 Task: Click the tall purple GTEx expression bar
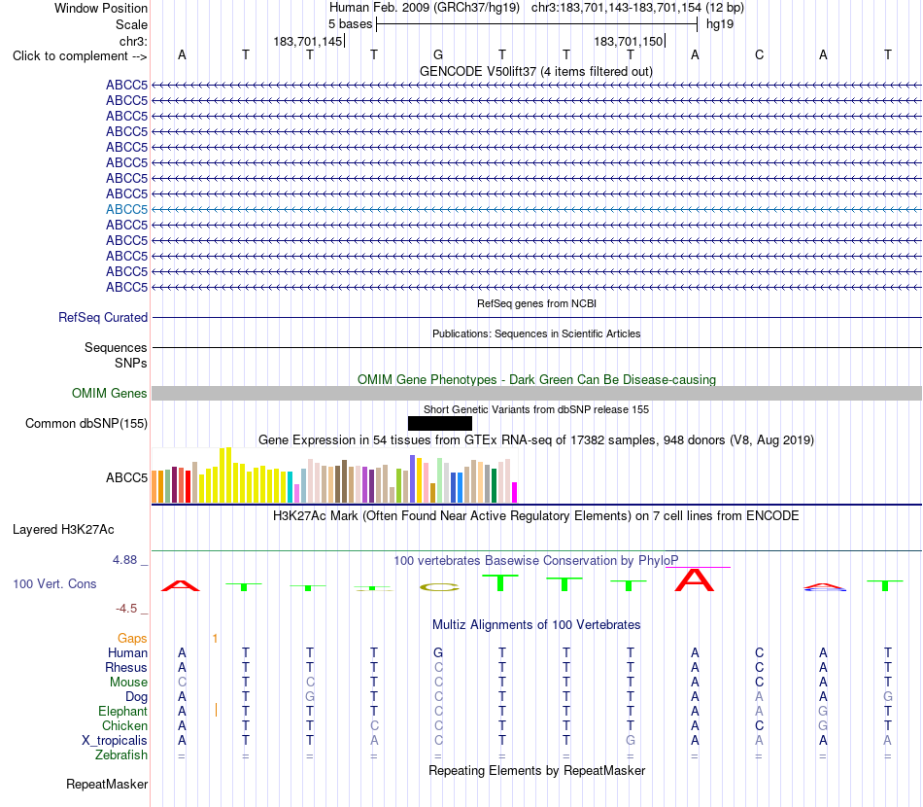[413, 479]
